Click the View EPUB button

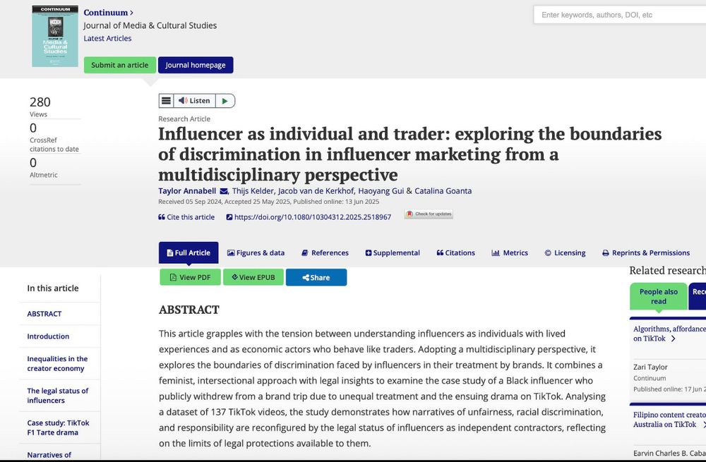pos(253,277)
